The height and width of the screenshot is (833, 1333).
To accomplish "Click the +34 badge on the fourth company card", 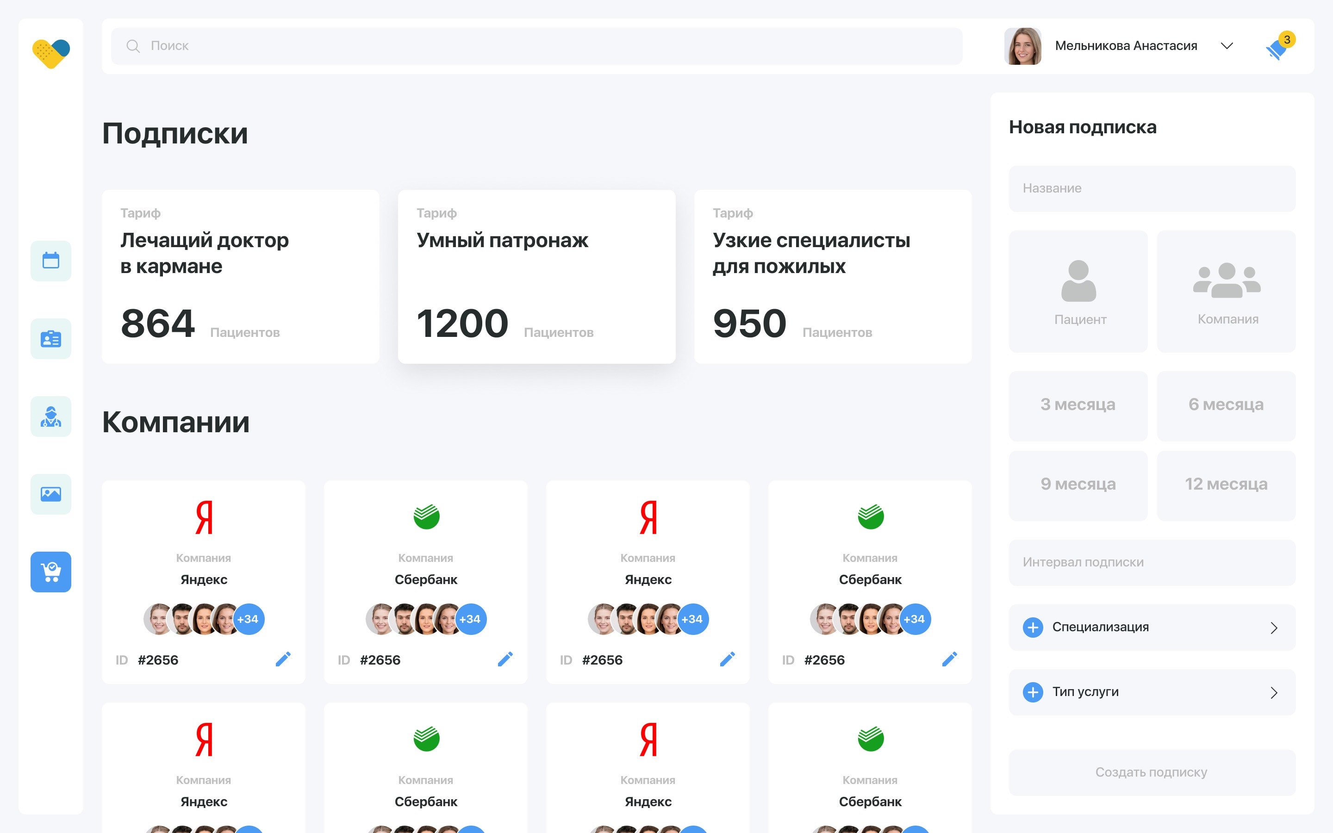I will 915,619.
